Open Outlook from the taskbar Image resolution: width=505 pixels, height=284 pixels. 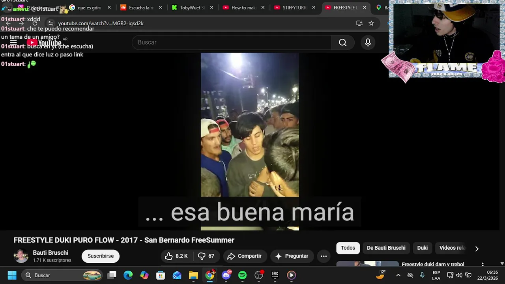click(177, 275)
